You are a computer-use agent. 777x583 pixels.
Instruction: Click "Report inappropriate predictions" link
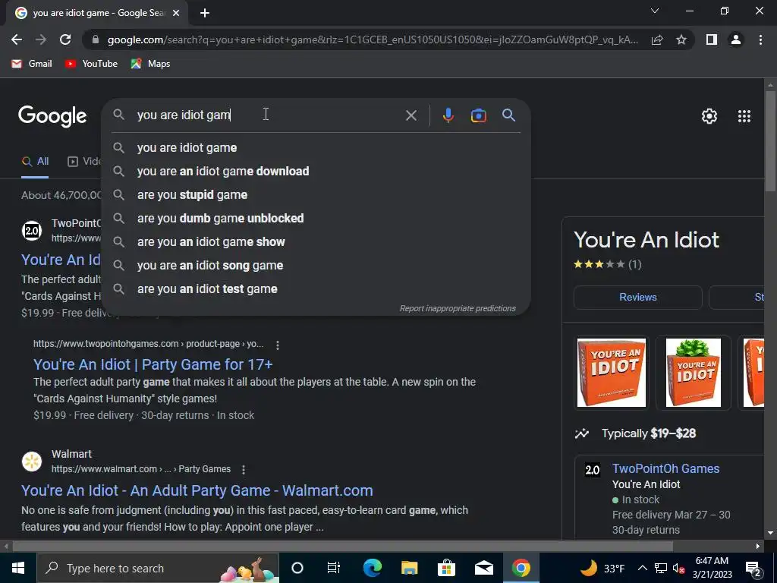pos(458,308)
